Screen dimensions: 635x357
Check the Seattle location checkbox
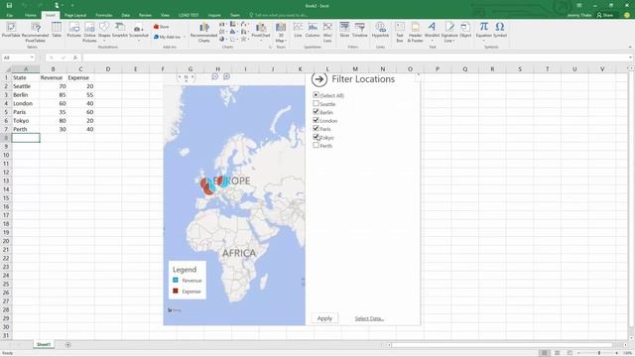[316, 103]
